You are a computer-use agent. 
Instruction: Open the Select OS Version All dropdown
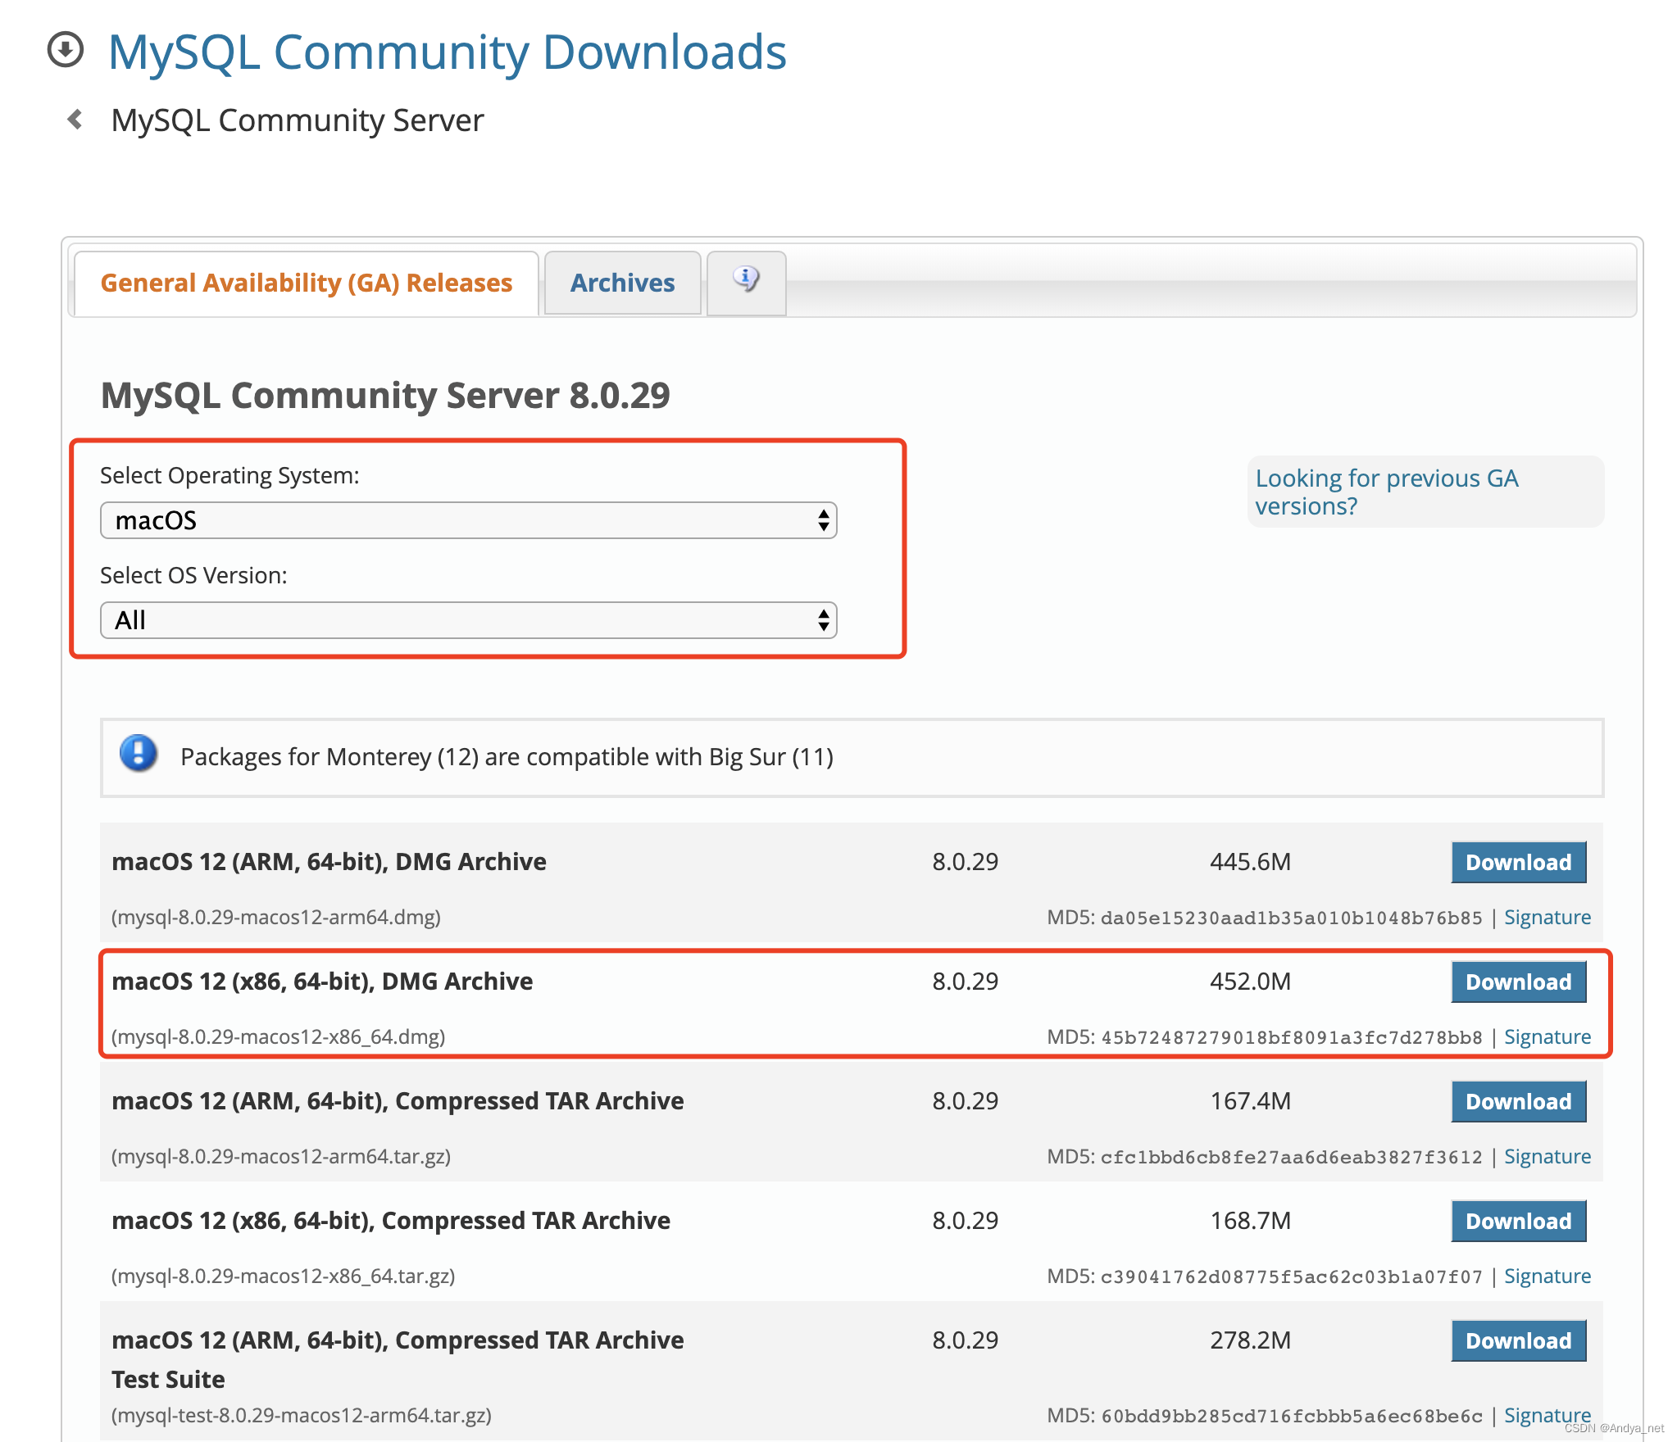468,620
